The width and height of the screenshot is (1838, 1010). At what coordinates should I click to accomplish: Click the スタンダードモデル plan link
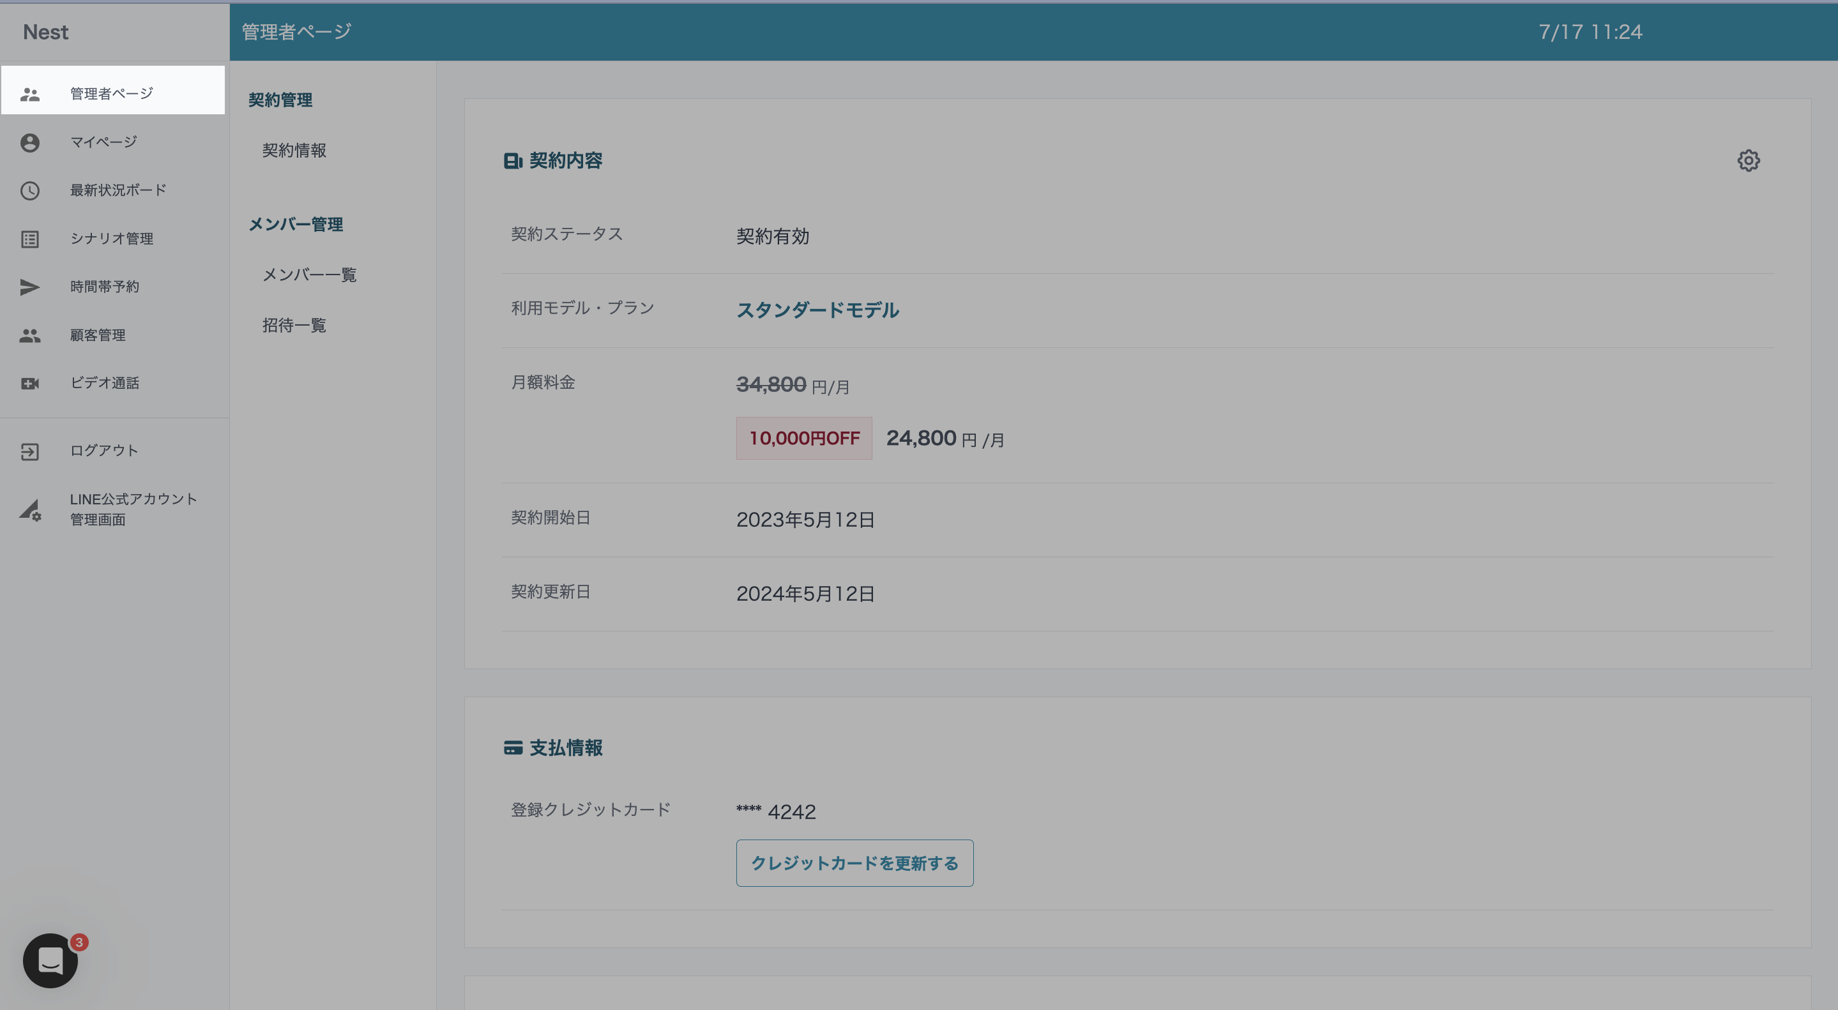(x=817, y=310)
